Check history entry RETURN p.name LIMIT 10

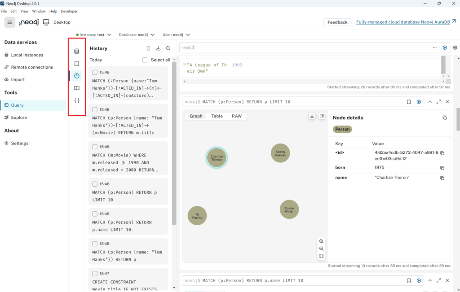[95, 214]
